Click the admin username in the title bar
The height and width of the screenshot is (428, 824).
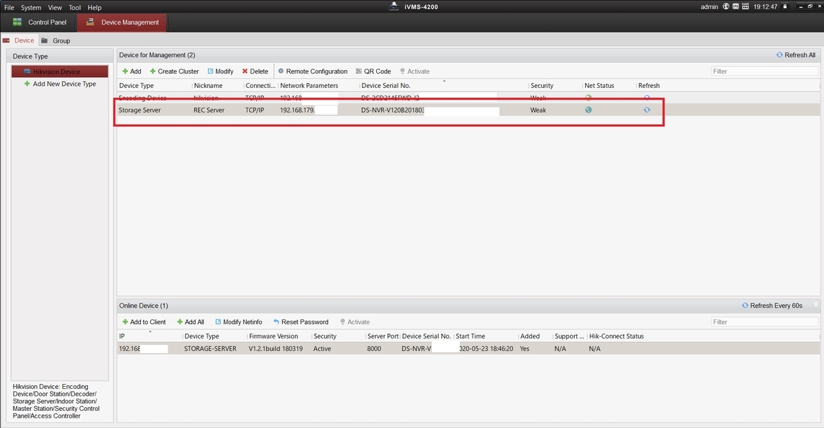[x=709, y=7]
